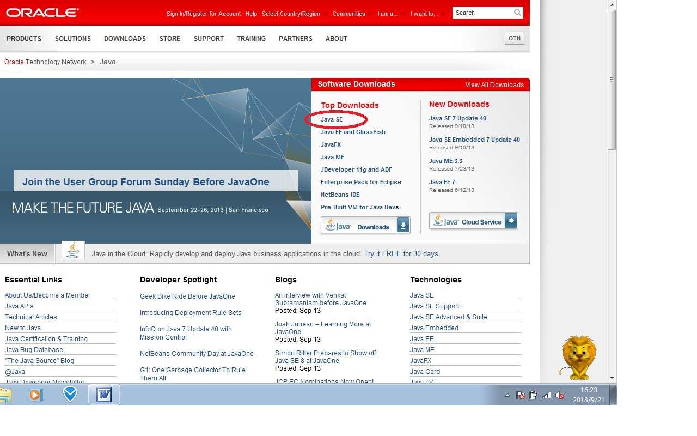This screenshot has height=436, width=697.
Task: Click the Java Card technologies link
Action: click(x=425, y=372)
